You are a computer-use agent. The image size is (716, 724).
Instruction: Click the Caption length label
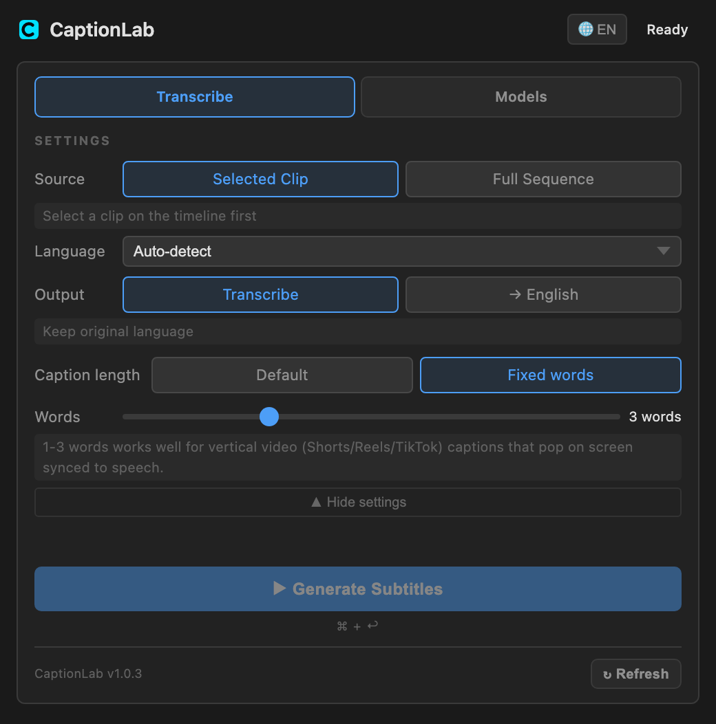click(87, 375)
